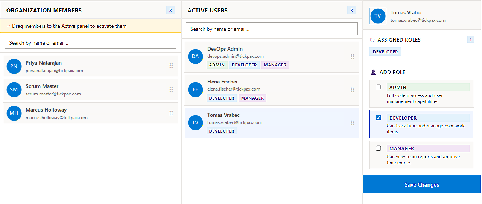Click the Manager role description text
Viewport: 482px width, 204px height.
click(x=423, y=160)
